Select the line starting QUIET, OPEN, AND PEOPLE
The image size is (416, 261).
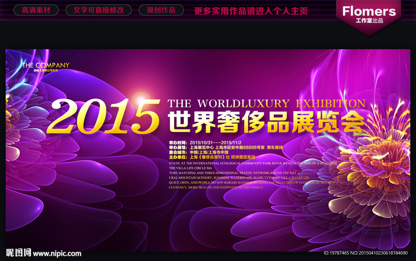(x=252, y=183)
